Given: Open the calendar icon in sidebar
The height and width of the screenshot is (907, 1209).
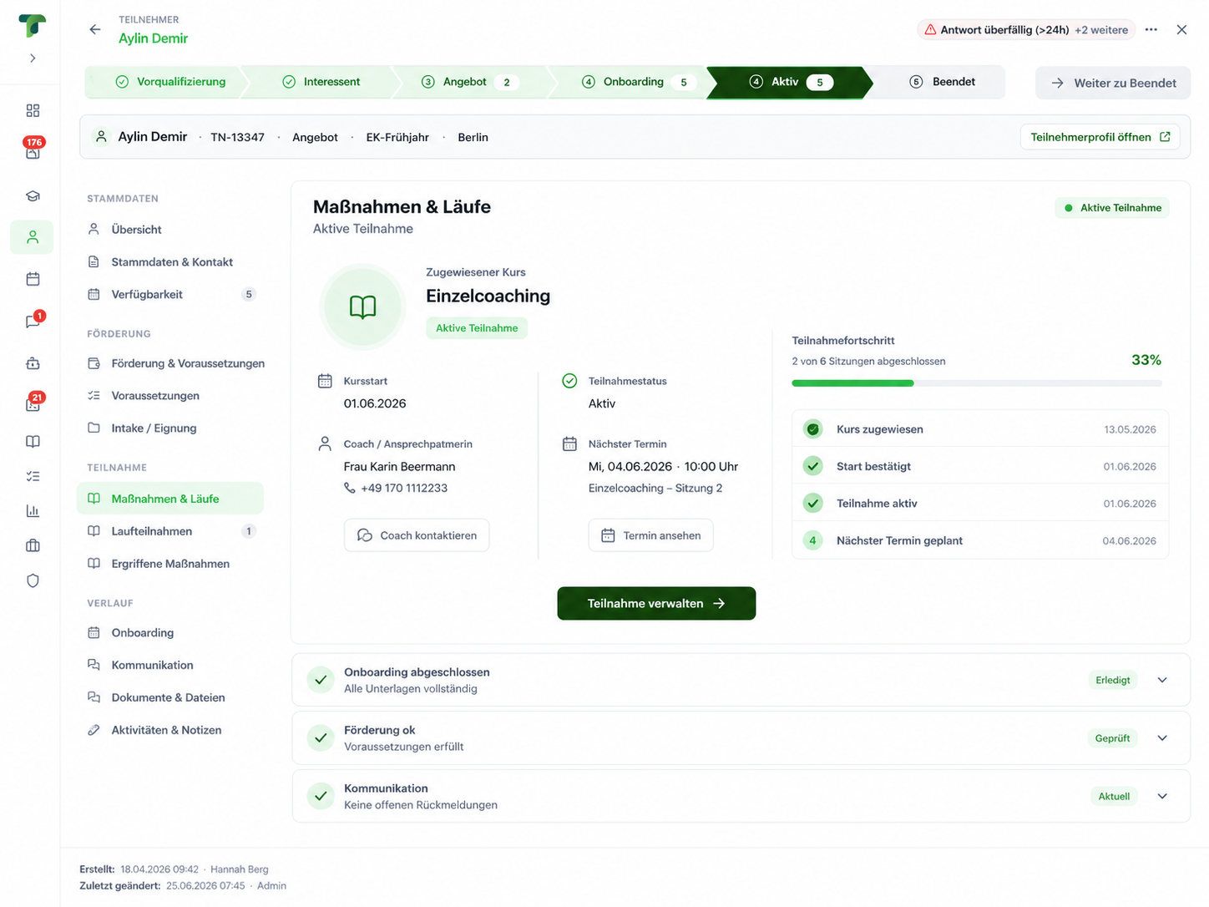Looking at the screenshot, I should (33, 279).
